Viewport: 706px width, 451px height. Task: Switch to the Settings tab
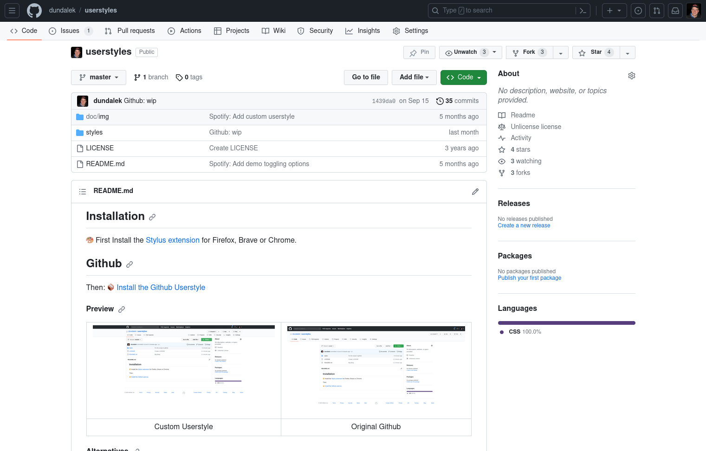coord(410,31)
